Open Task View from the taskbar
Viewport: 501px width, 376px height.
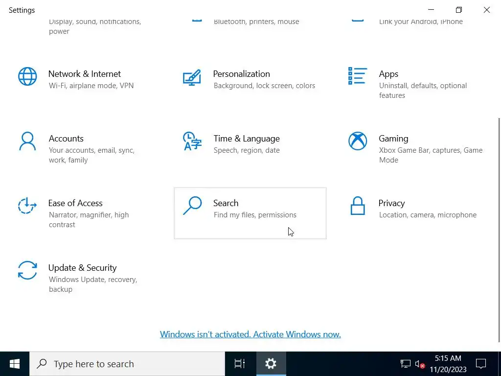(x=240, y=364)
